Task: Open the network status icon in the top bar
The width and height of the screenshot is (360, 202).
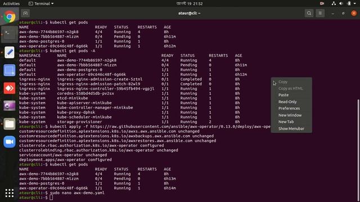Action: [x=334, y=3]
